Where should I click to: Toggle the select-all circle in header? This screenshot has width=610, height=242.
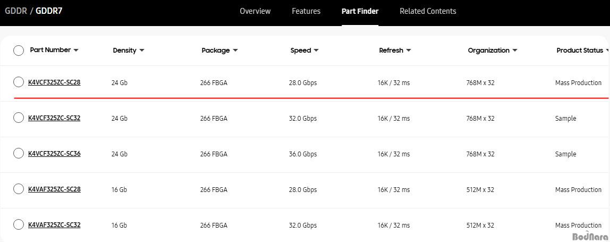pos(19,51)
